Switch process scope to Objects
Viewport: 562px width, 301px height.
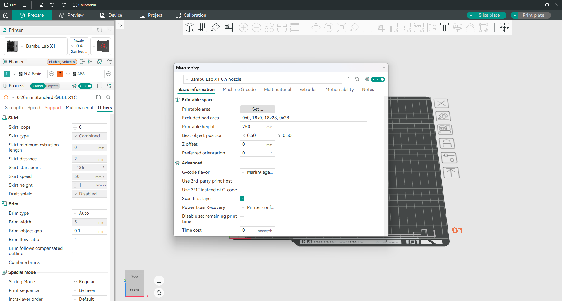pyautogui.click(x=52, y=86)
